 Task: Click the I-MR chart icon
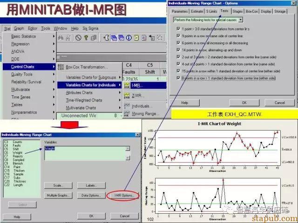point(127,85)
